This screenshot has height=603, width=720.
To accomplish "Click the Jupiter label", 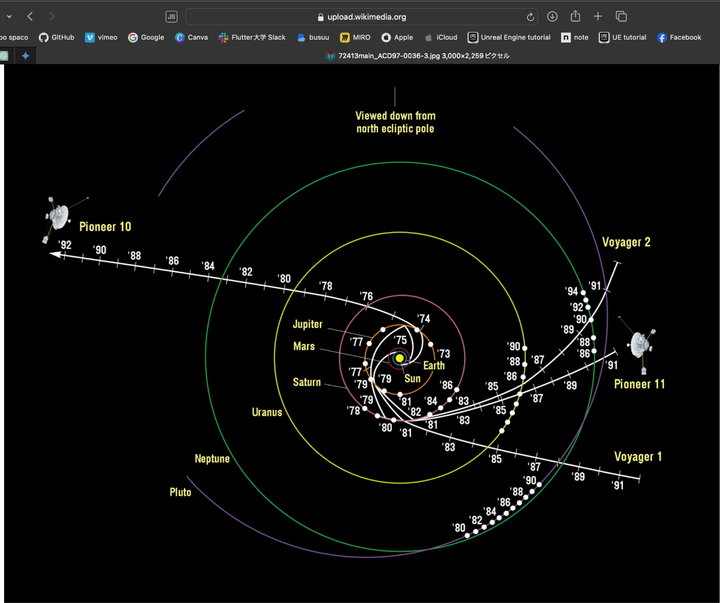I will point(308,324).
